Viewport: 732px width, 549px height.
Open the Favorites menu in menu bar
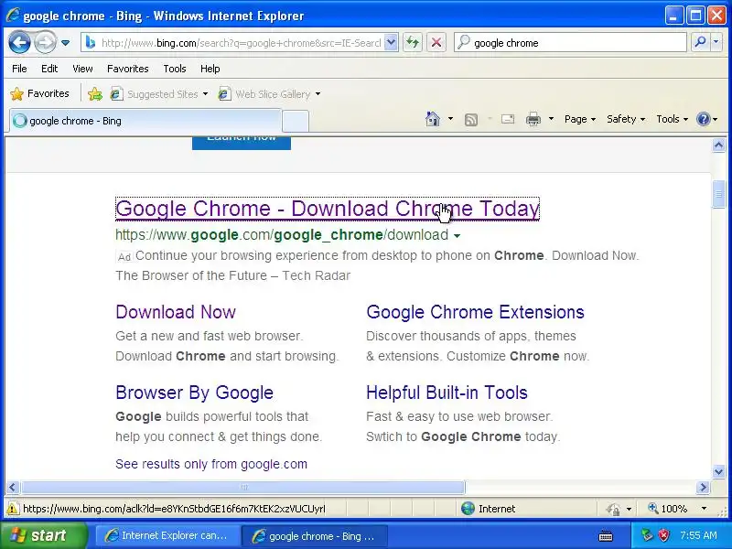click(127, 69)
